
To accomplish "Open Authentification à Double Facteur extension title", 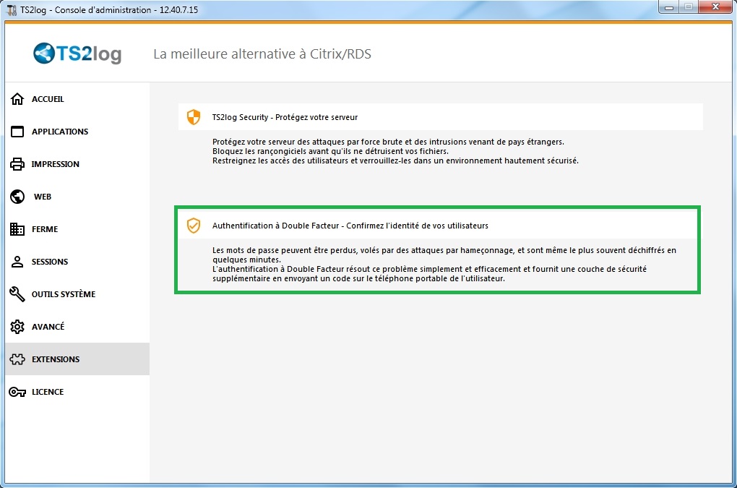I will click(350, 226).
